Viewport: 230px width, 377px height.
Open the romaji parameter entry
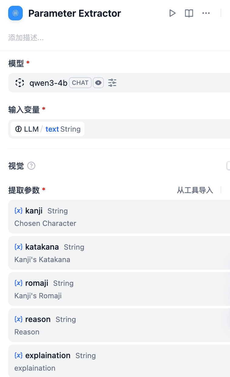tap(119, 289)
